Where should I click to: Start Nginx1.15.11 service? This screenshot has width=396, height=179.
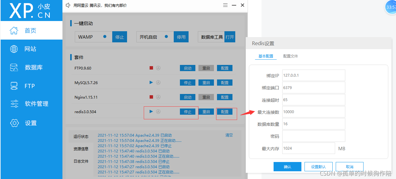(188, 97)
